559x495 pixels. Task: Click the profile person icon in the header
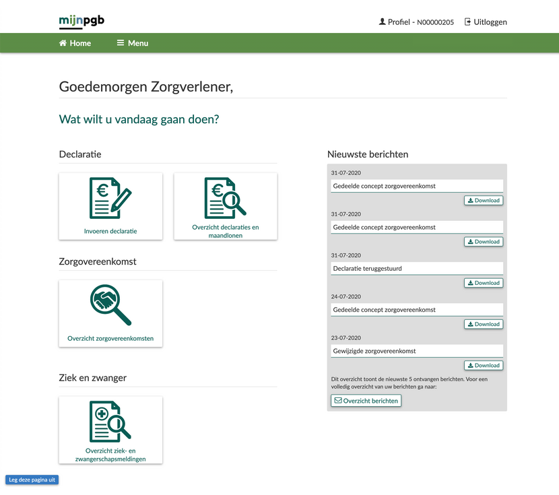click(381, 22)
